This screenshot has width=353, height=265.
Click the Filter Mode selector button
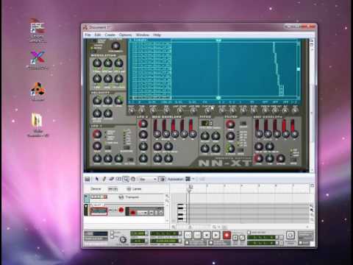coord(241,149)
